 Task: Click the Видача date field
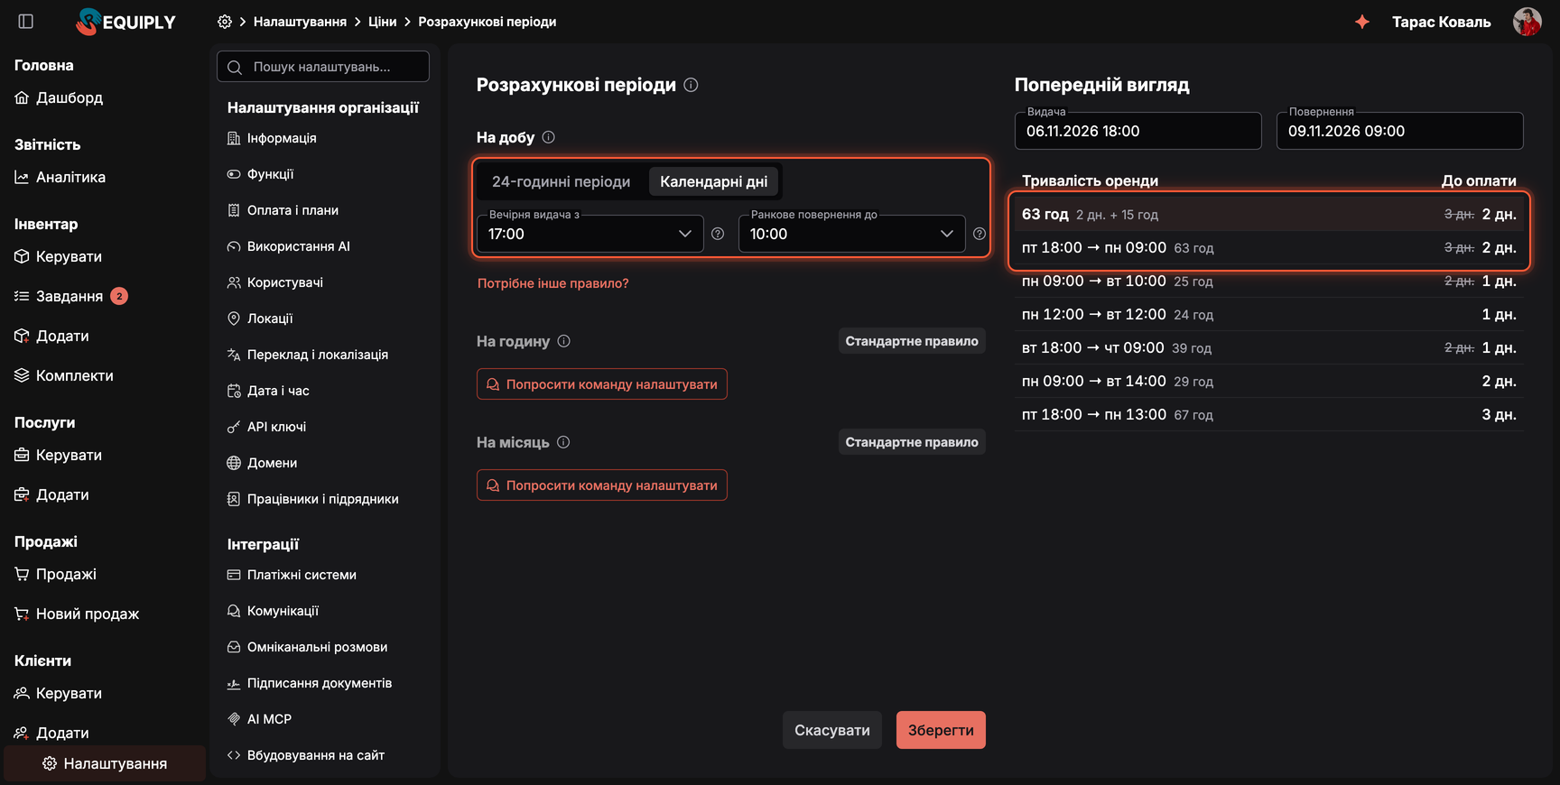[x=1137, y=131]
